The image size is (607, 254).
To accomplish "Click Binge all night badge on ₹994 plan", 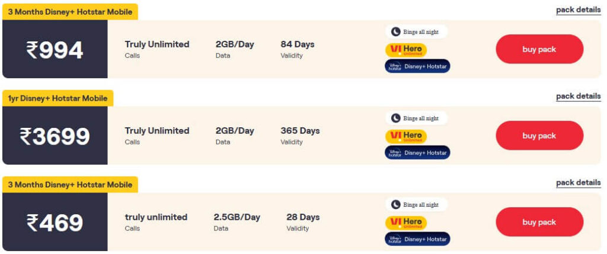I will [416, 32].
